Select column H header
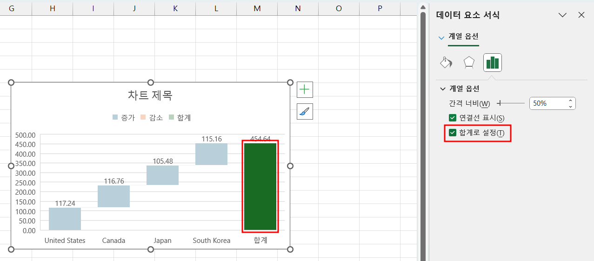Viewport: 594px width, 261px height. [x=52, y=8]
